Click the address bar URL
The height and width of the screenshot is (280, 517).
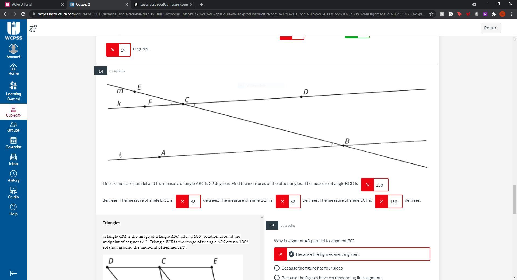point(231,14)
